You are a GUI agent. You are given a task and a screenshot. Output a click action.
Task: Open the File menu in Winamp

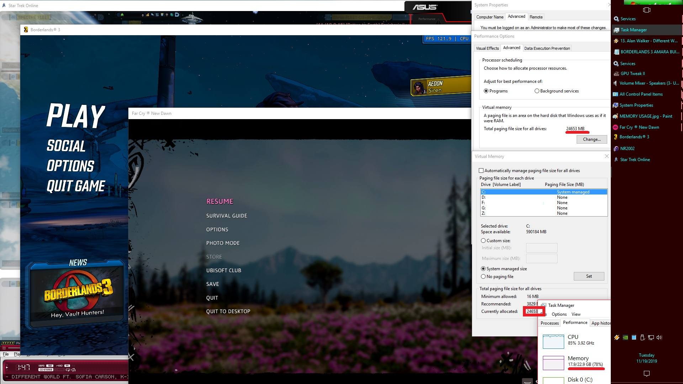(x=6, y=354)
